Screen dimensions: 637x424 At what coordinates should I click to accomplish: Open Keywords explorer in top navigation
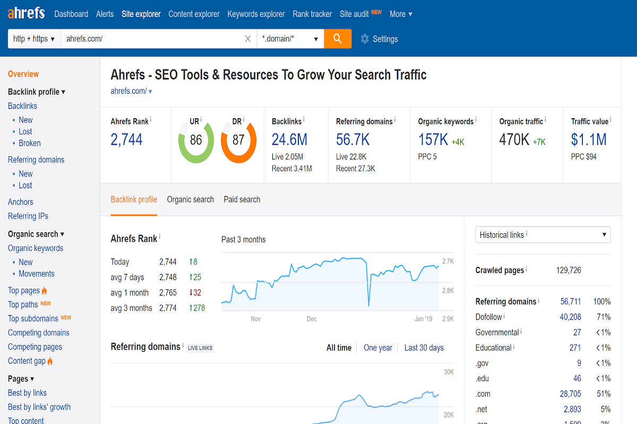point(256,14)
